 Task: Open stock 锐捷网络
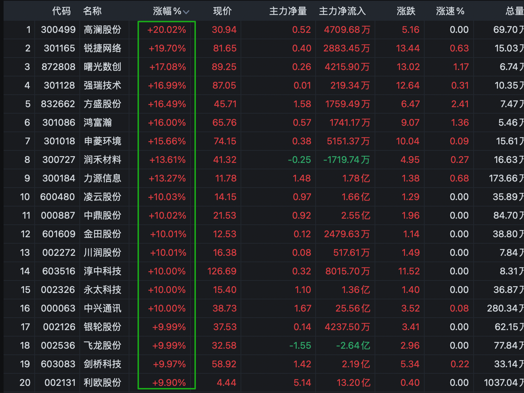pyautogui.click(x=102, y=48)
